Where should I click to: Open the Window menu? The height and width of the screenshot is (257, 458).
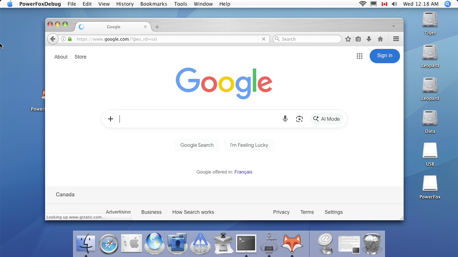tap(203, 4)
